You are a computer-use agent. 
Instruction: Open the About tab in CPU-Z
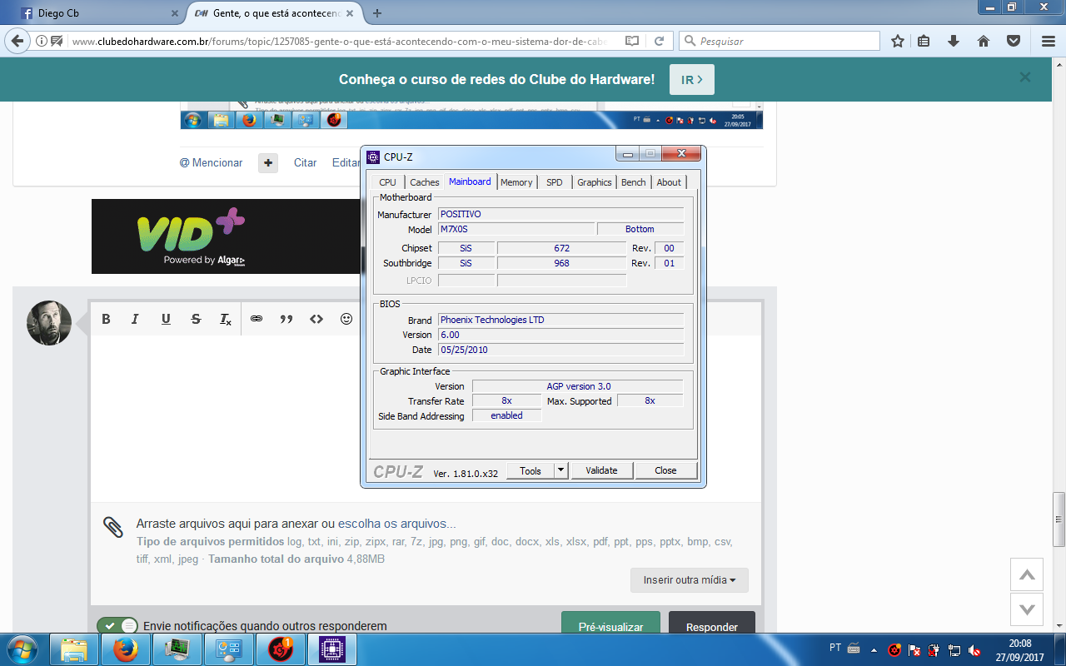669,182
